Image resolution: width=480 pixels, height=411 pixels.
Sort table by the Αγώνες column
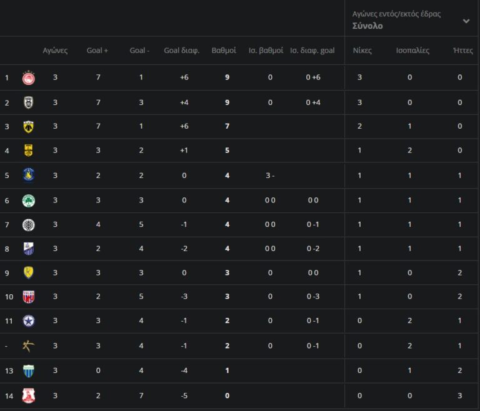(x=55, y=51)
